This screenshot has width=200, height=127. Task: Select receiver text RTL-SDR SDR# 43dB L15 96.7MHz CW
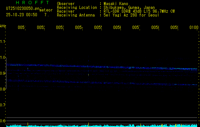coord(139,11)
